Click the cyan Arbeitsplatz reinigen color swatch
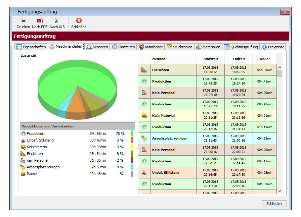This screenshot has width=301, height=217. (132, 167)
